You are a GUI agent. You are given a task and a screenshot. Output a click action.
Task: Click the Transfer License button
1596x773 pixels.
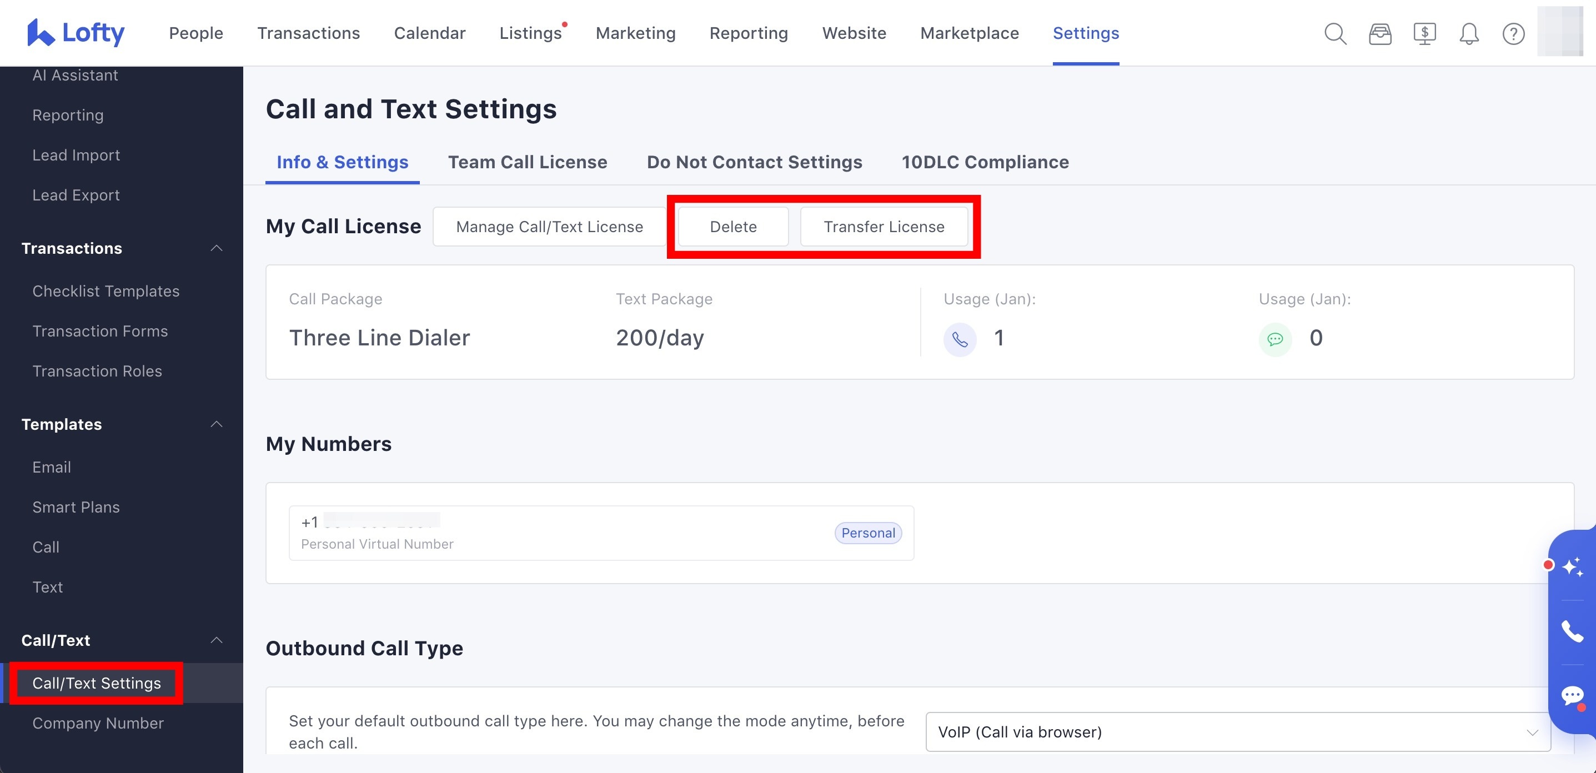884,227
